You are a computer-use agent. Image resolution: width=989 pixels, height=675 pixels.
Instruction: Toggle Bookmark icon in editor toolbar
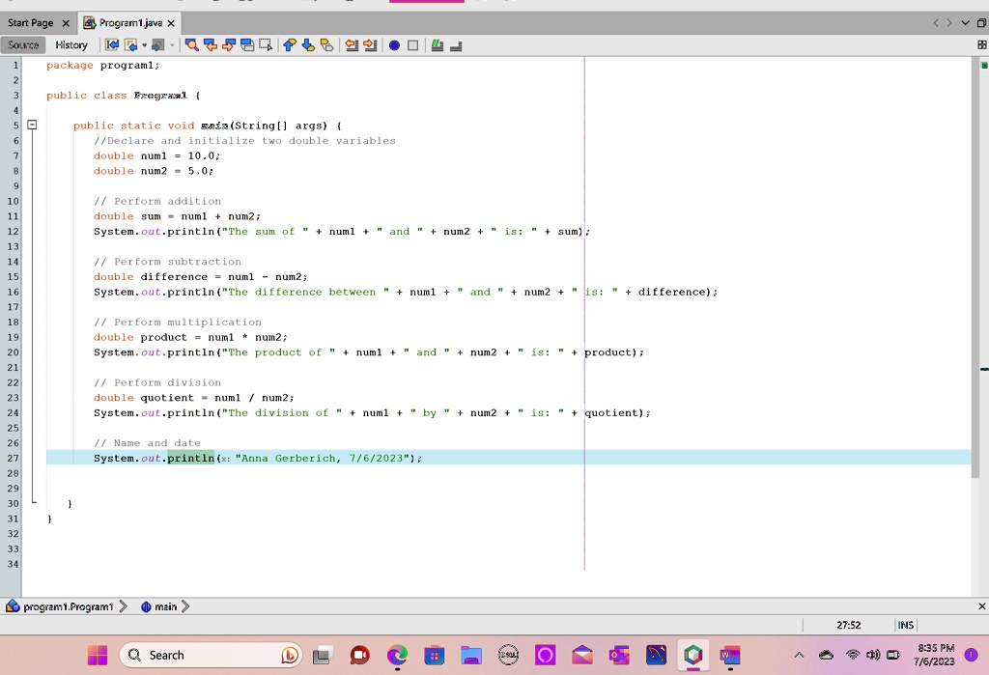tap(326, 44)
